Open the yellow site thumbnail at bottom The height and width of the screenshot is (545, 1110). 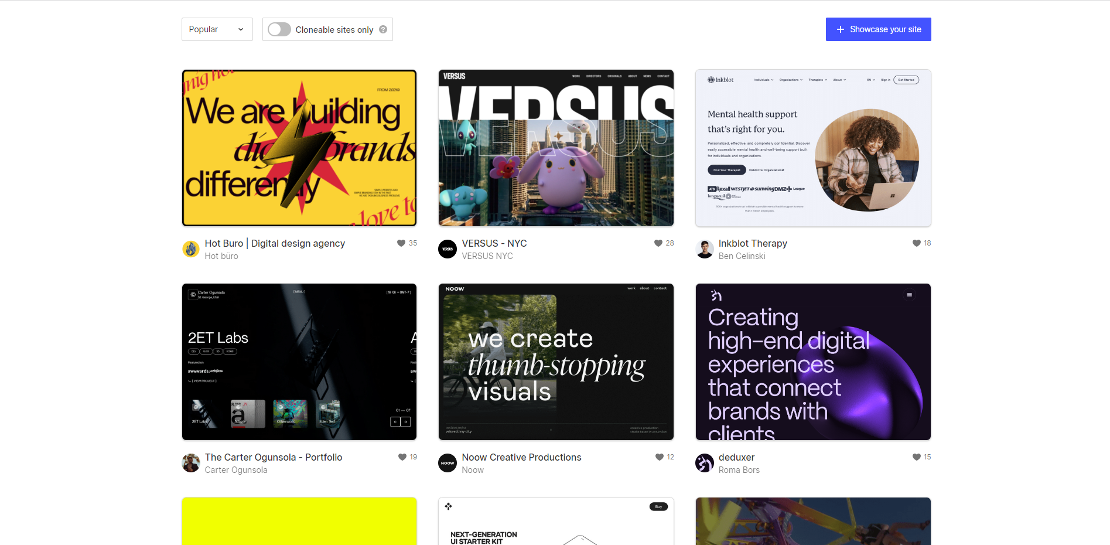click(x=299, y=521)
